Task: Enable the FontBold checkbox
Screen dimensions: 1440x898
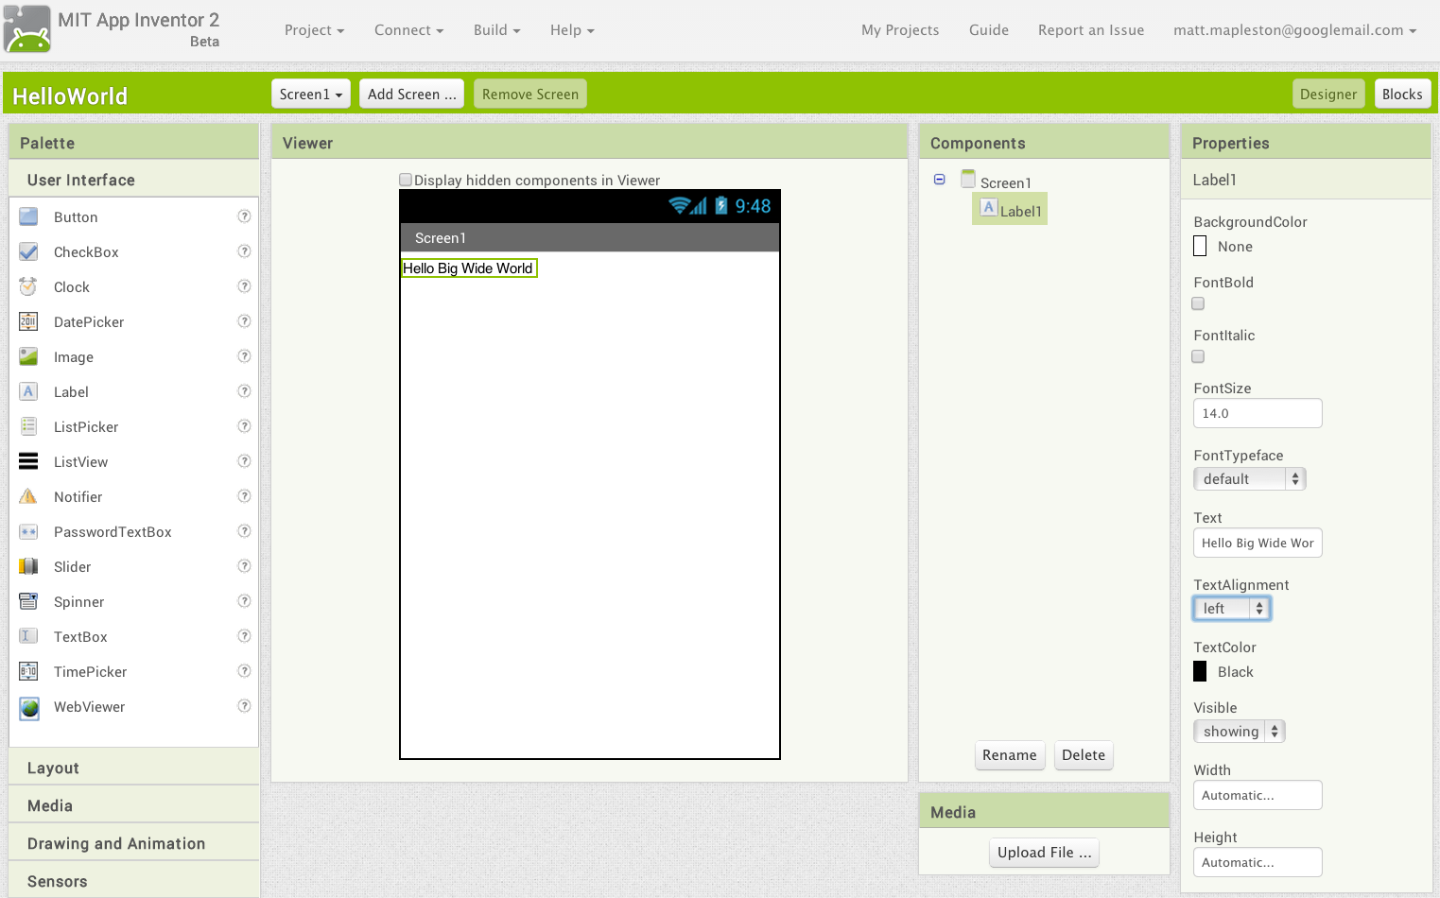Action: click(x=1198, y=303)
